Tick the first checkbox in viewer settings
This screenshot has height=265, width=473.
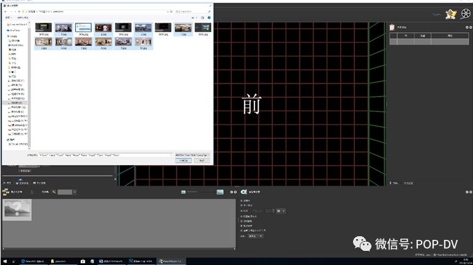click(x=241, y=201)
